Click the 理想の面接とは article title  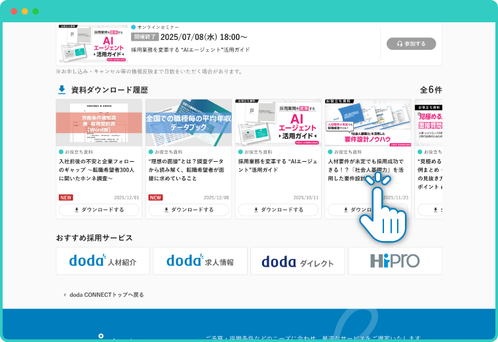pos(187,169)
